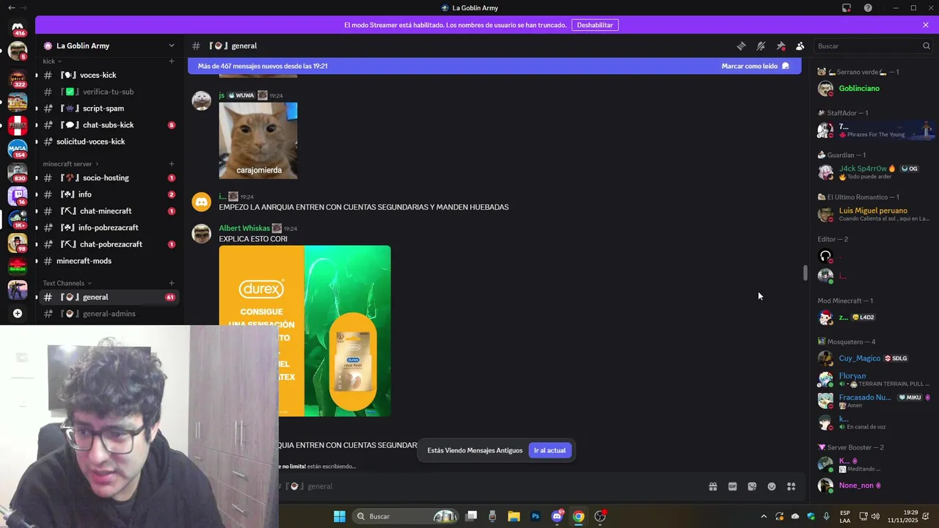
Task: Open socio-hosting channel
Action: [107, 177]
